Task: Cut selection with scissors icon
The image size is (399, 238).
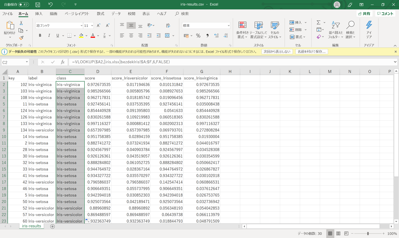Action: 21,23
